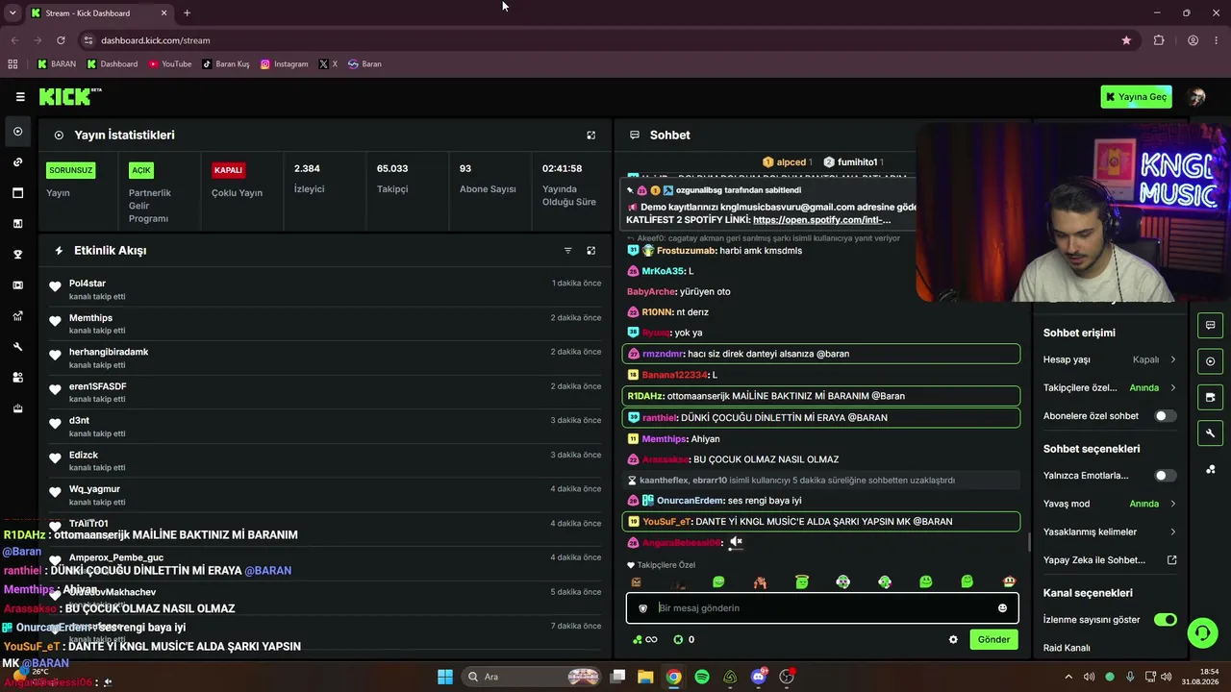1231x692 pixels.
Task: Open the wrench icon in right sidebar
Action: click(x=1210, y=433)
